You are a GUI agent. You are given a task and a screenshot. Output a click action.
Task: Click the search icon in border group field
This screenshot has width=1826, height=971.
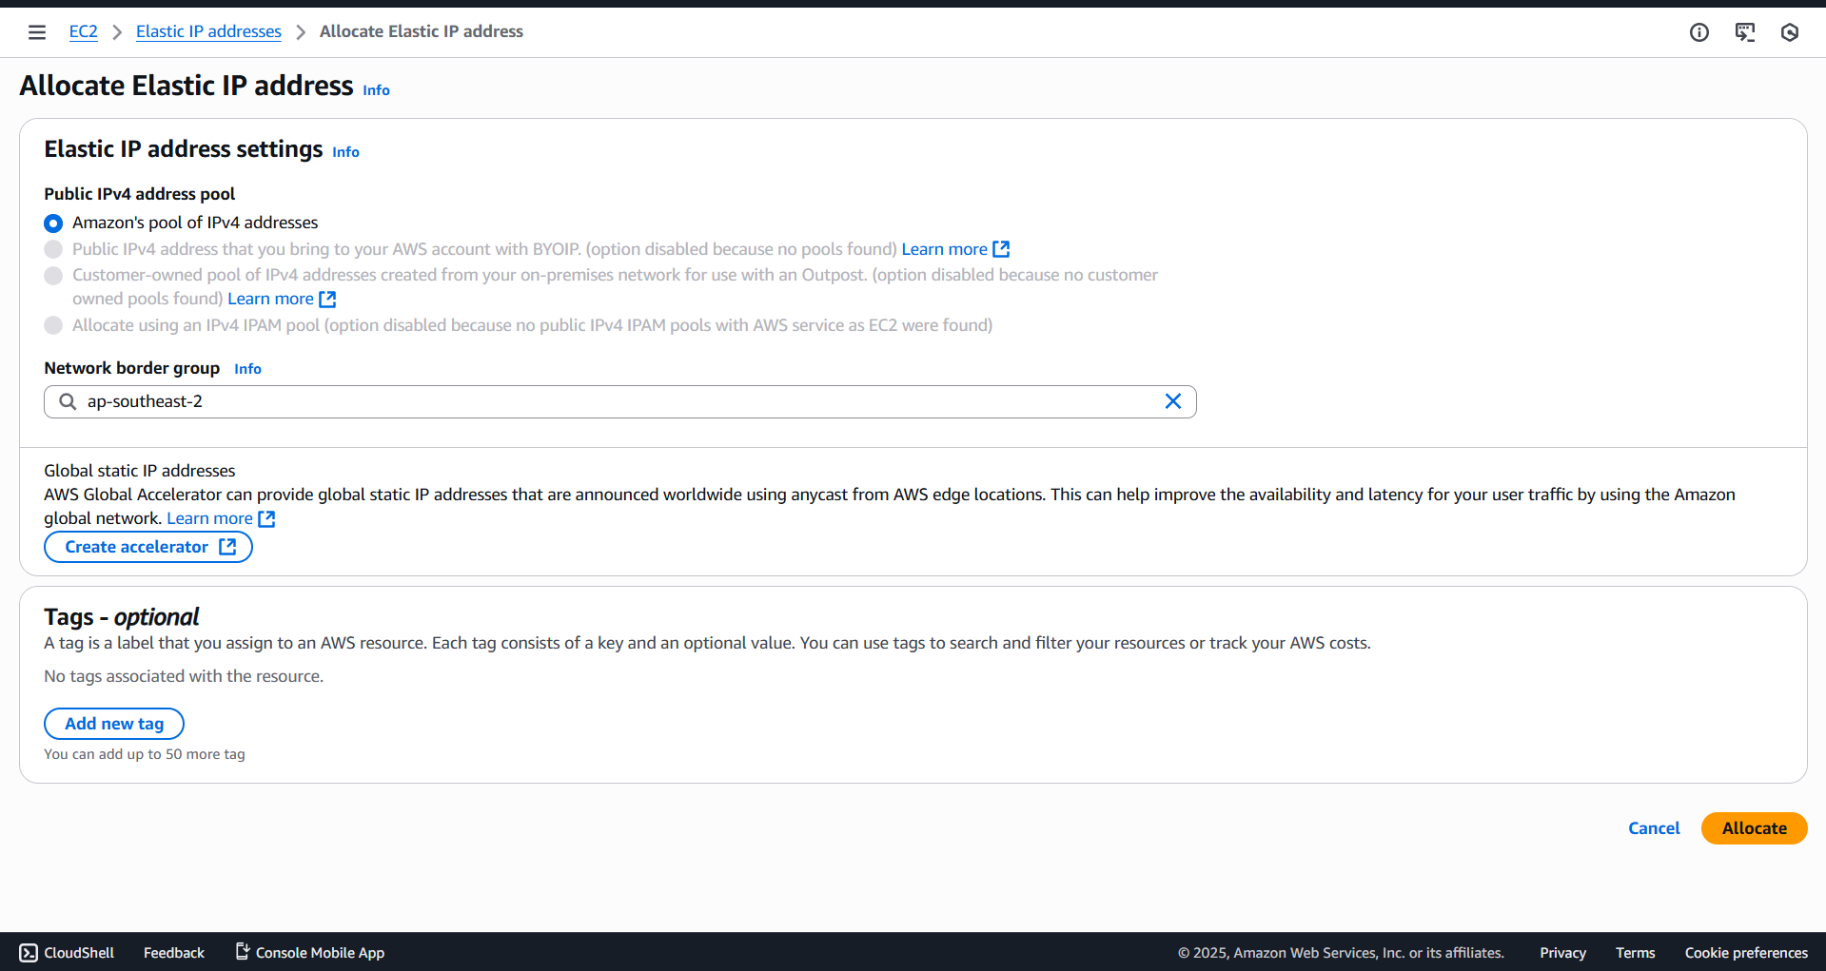click(x=67, y=400)
